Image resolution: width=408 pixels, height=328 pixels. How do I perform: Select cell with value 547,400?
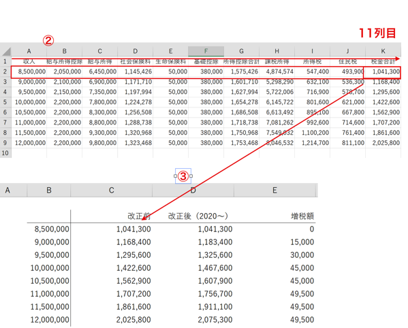312,71
